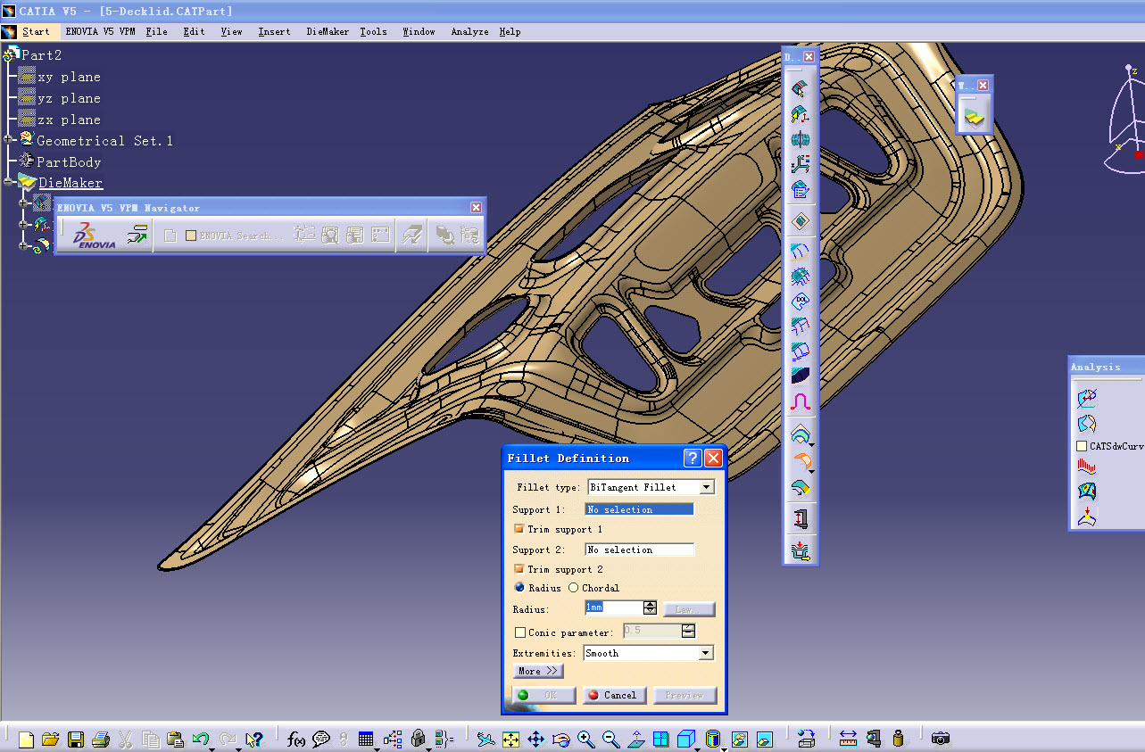This screenshot has height=752, width=1145.
Task: Select xy plane in the tree
Action: pos(69,77)
